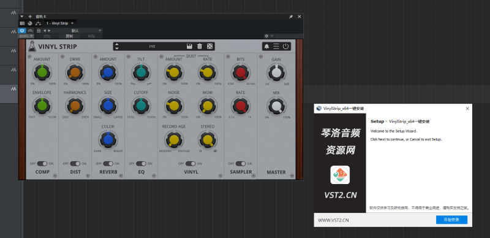Click the Dust Rate yellow knob
Image resolution: width=490 pixels, height=238 pixels.
pyautogui.click(x=208, y=72)
